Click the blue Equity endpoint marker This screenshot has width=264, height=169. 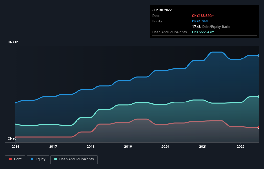point(259,55)
